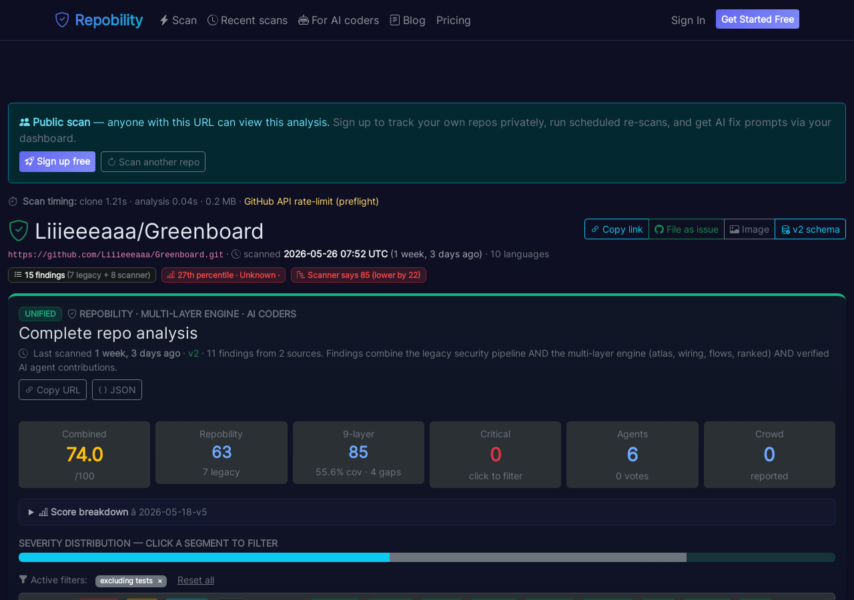Remove the excluding tests filter chip

tap(159, 581)
